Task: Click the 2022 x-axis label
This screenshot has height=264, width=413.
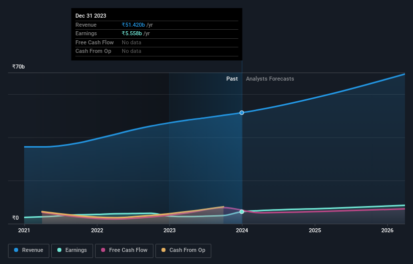Action: [97, 231]
